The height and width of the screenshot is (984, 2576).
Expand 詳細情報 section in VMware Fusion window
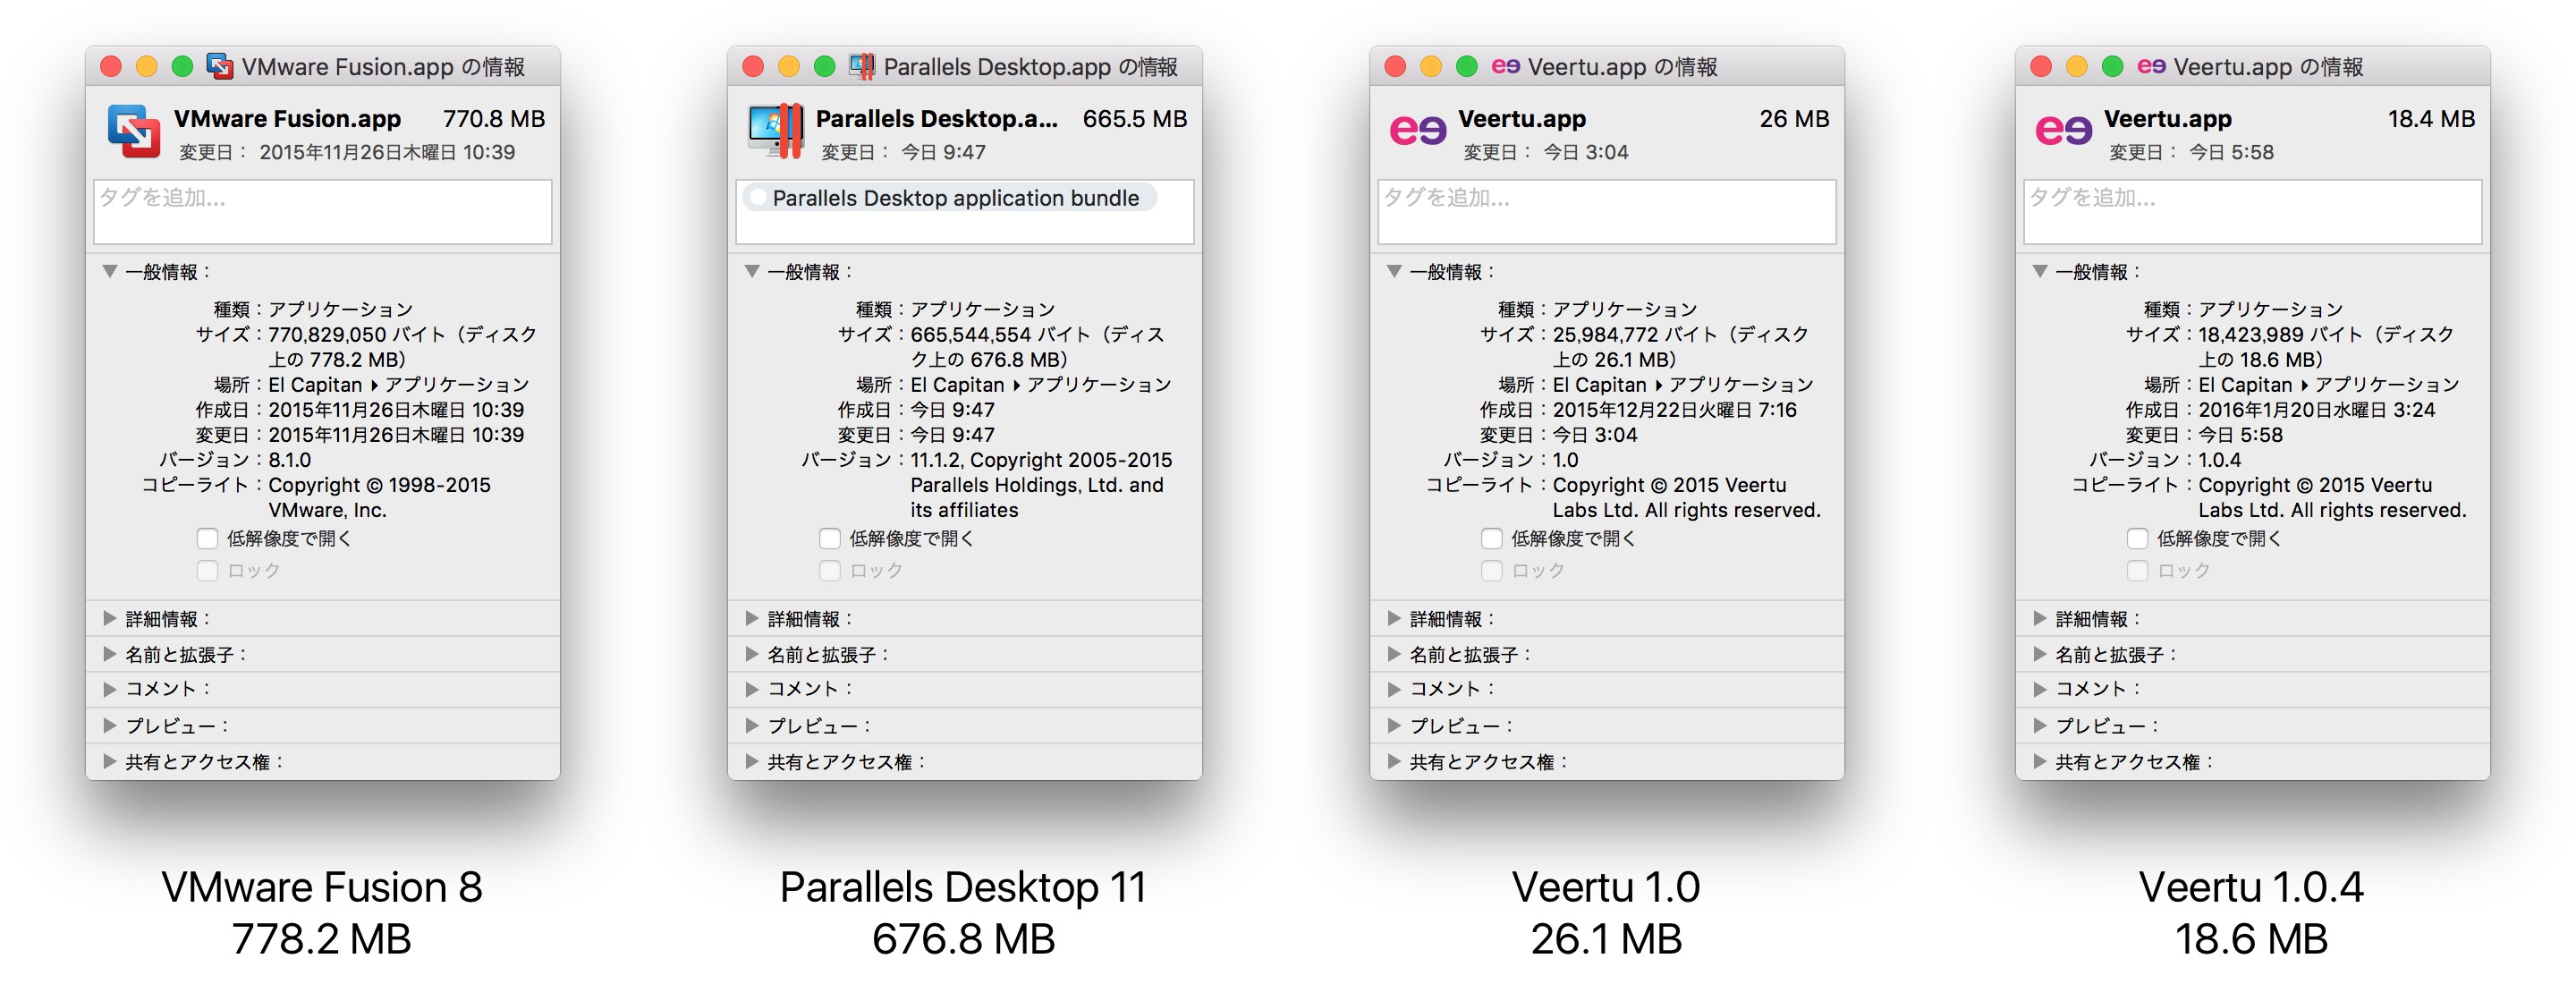coord(110,619)
